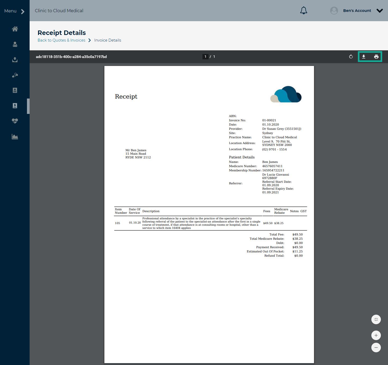
Task: Open the Medications pill icon
Action: 15,75
